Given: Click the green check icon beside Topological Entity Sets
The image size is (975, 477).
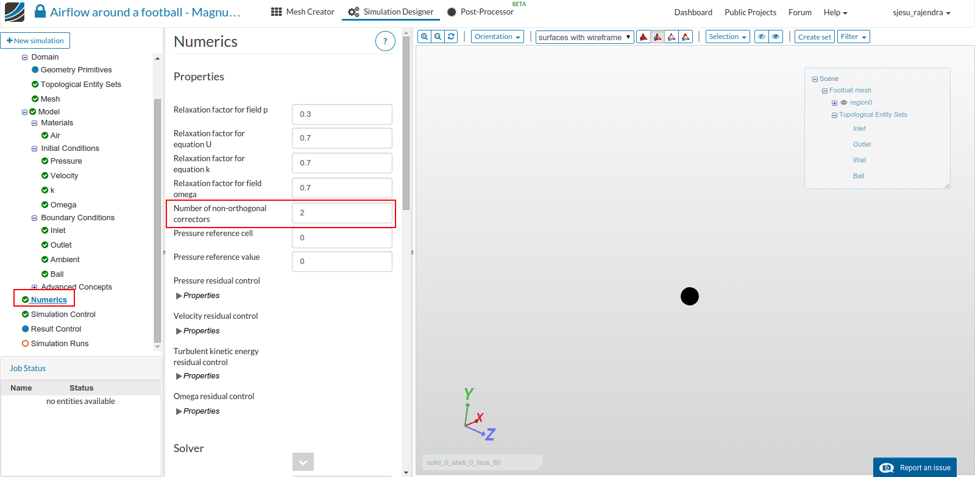Looking at the screenshot, I should point(35,85).
